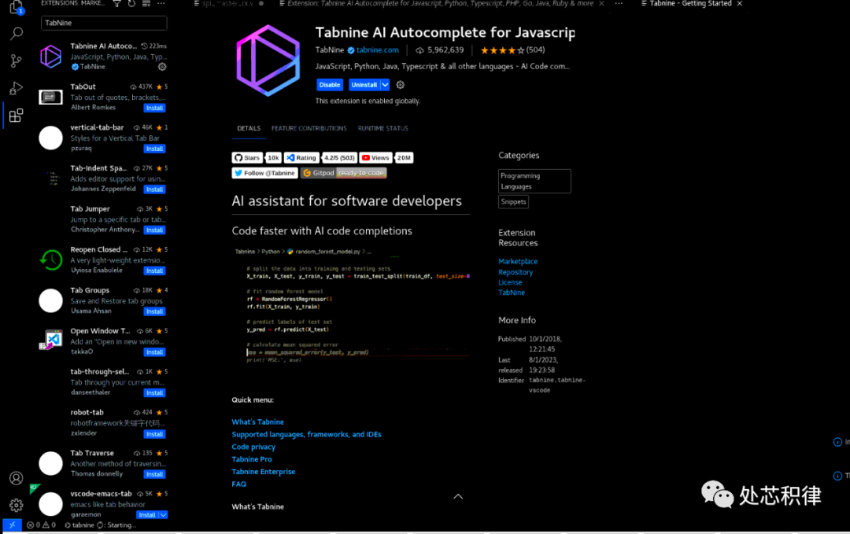Select the TabOut extension icon
850x534 pixels.
51,98
